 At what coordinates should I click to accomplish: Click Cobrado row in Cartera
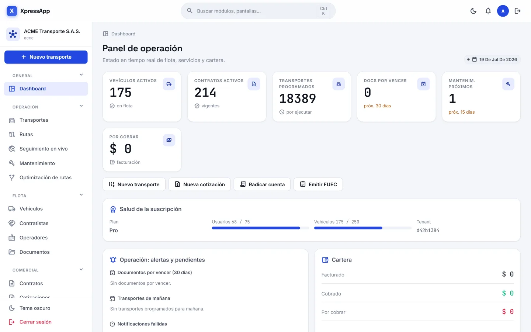[418, 293]
